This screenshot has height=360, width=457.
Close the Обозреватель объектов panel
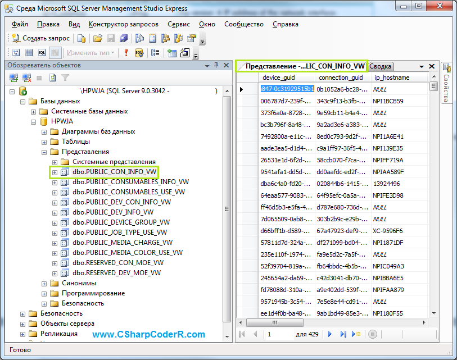pos(226,65)
